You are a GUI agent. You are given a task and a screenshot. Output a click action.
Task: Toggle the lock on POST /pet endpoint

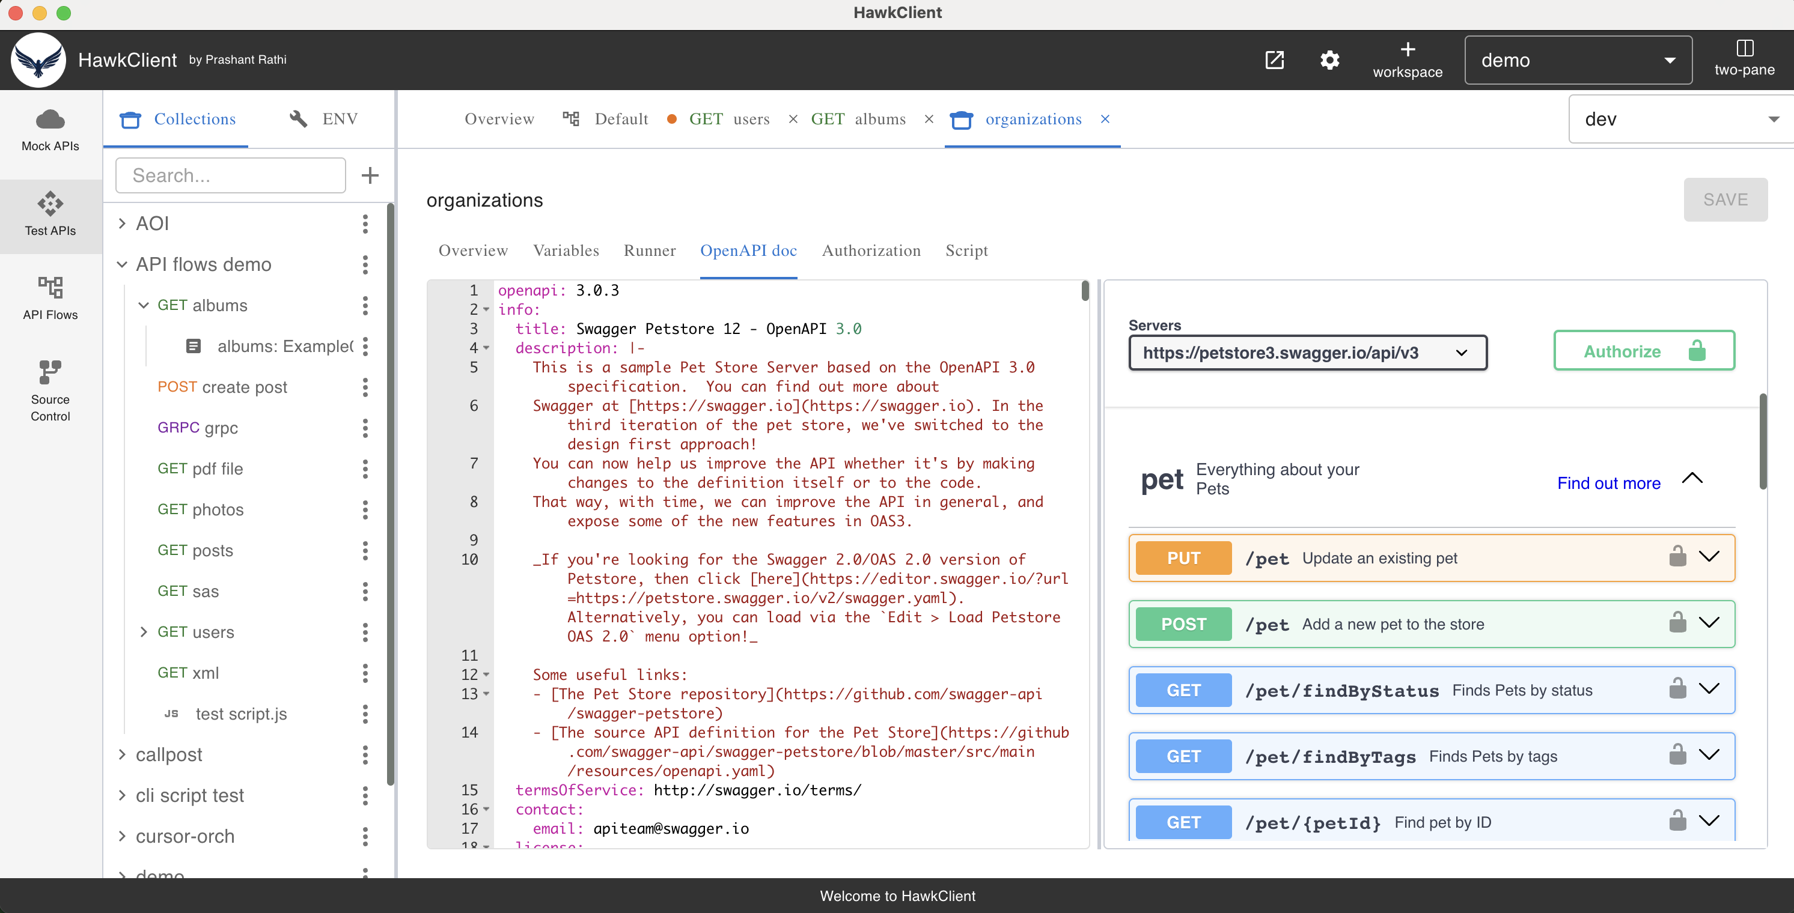(x=1679, y=623)
